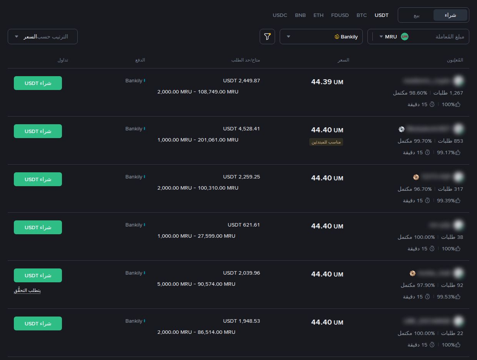Click clock icon in the 92 orders row
The height and width of the screenshot is (360, 477).
click(x=427, y=297)
